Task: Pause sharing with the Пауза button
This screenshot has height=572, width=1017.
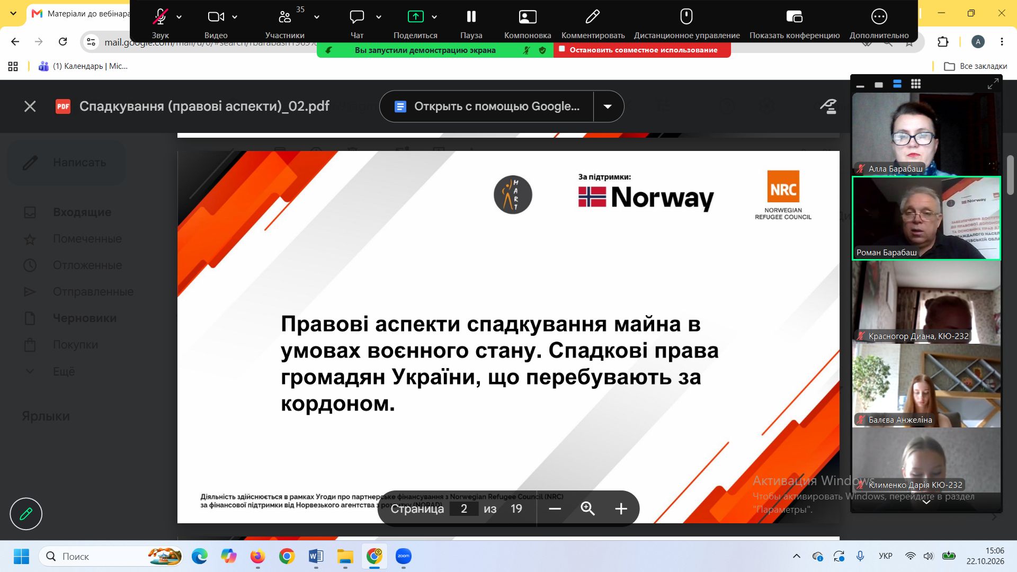Action: coord(471,23)
